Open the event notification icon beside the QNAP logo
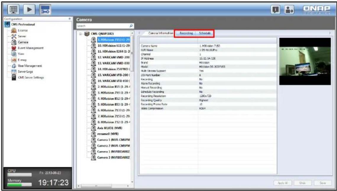The width and height of the screenshot is (337, 191). (275, 10)
